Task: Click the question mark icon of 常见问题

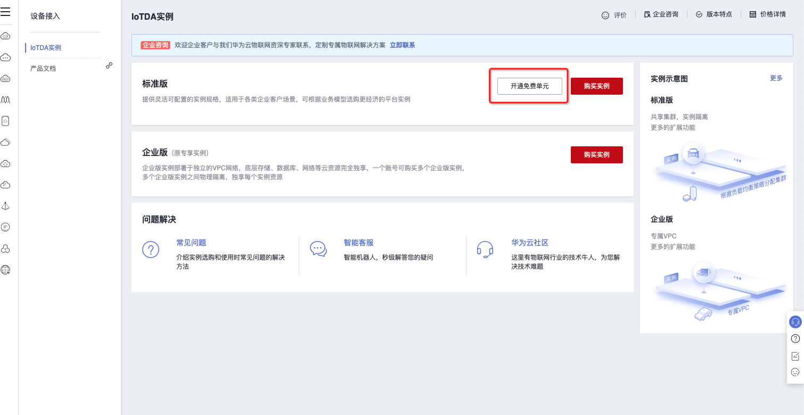Action: (151, 249)
